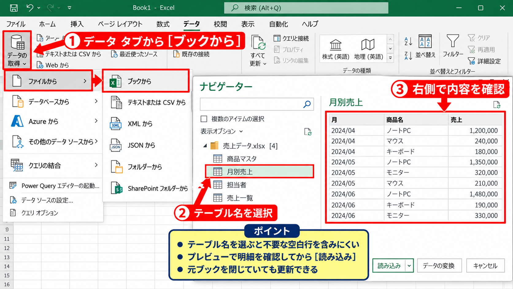Select 株式 (英語) data type

pos(336,49)
